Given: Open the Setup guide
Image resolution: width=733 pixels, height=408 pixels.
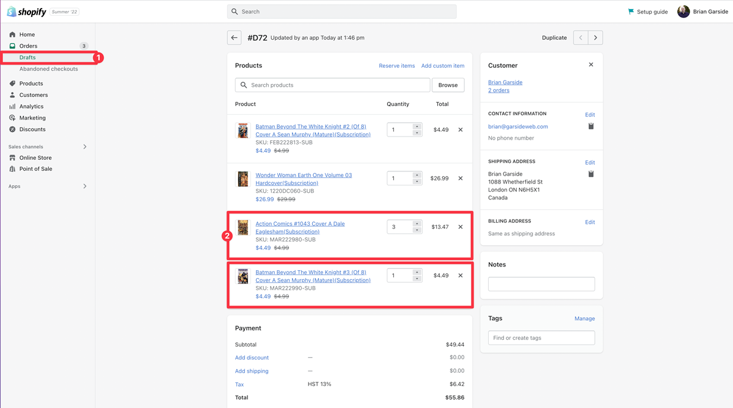Looking at the screenshot, I should point(647,12).
